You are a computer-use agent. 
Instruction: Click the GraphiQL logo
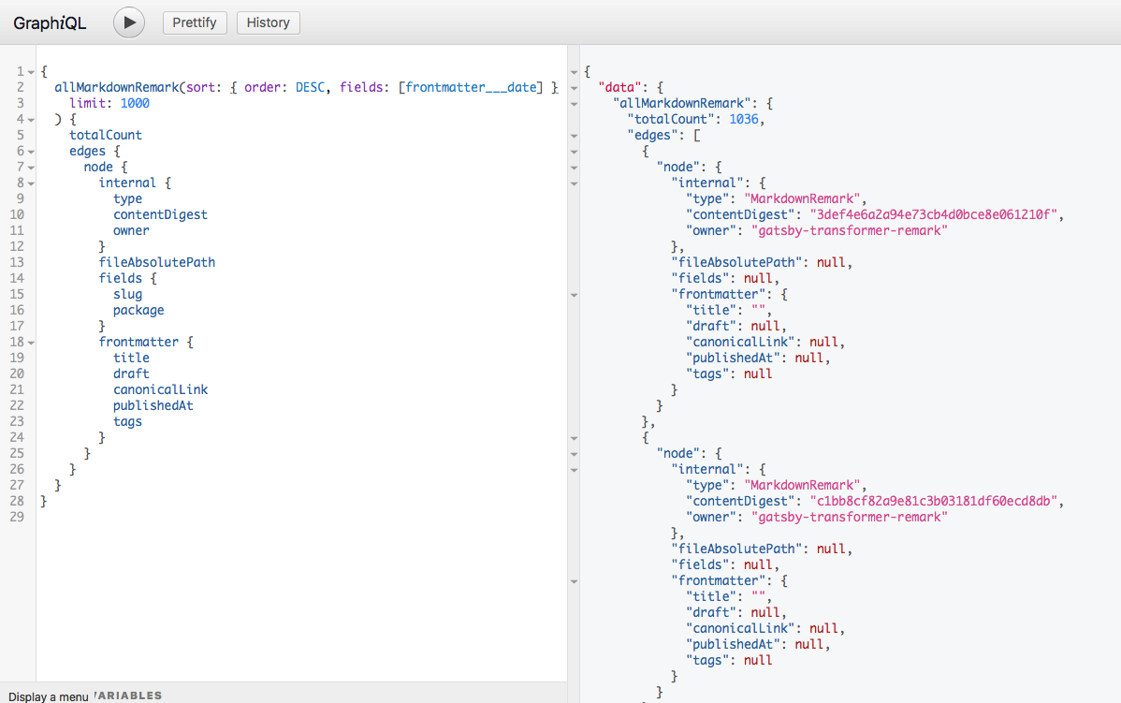tap(49, 22)
